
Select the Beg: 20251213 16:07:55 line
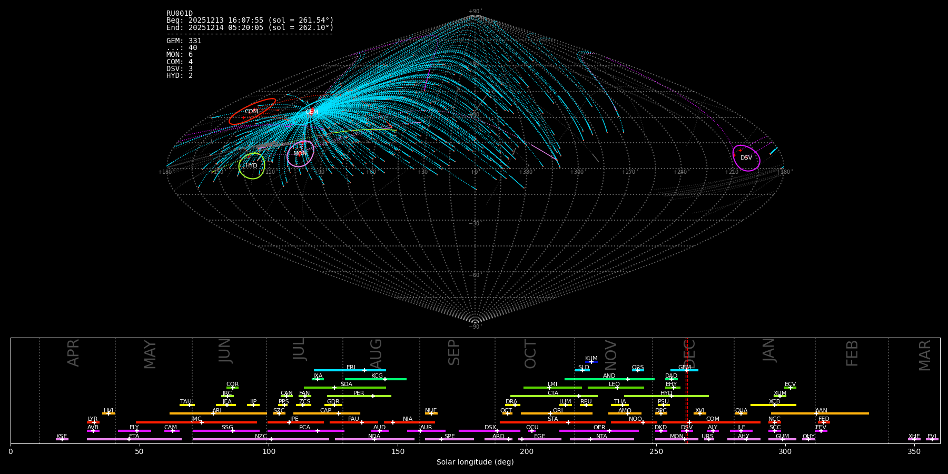250,21
